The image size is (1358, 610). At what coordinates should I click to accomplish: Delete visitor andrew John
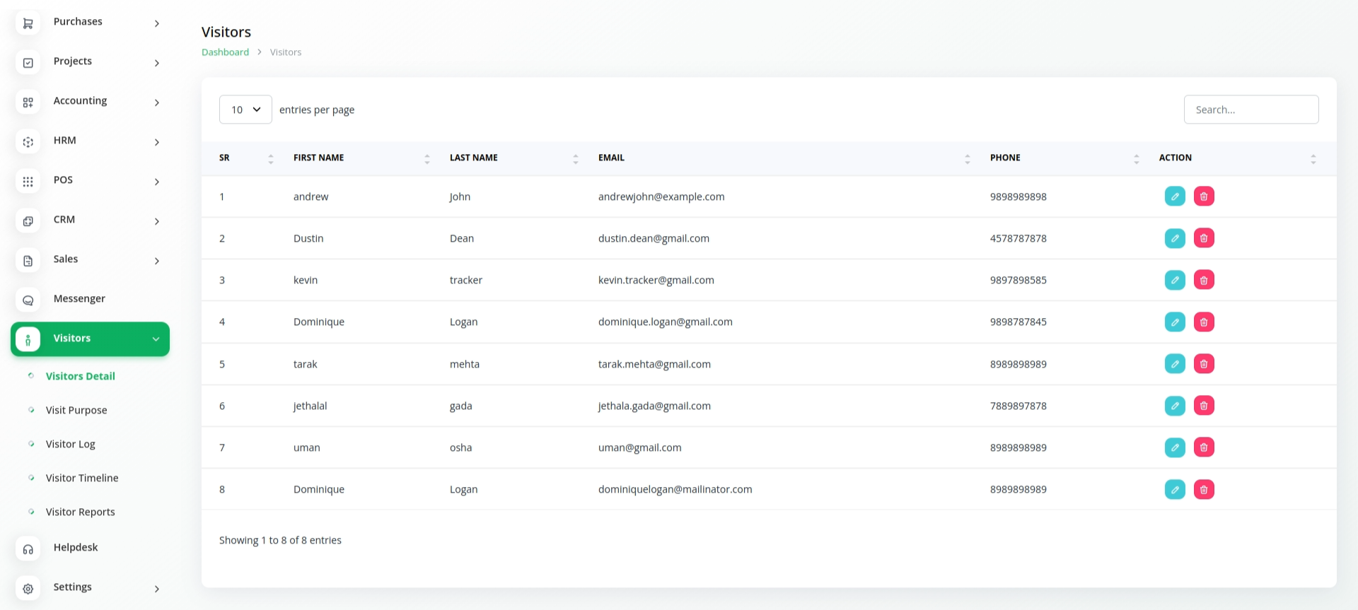pos(1204,197)
